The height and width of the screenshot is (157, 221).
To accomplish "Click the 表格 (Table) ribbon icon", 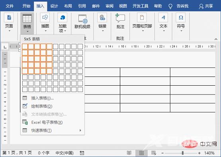I will click(27, 18).
